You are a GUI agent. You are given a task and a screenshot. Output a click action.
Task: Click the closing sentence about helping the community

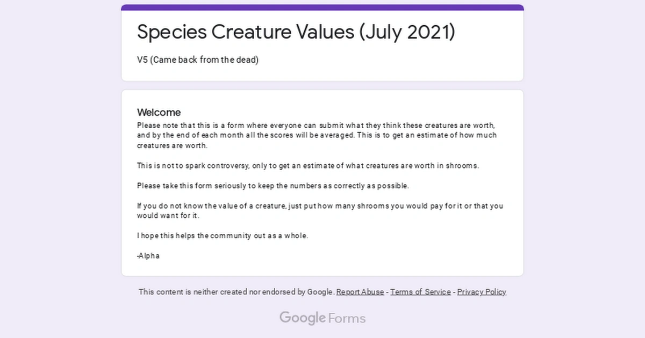(223, 236)
